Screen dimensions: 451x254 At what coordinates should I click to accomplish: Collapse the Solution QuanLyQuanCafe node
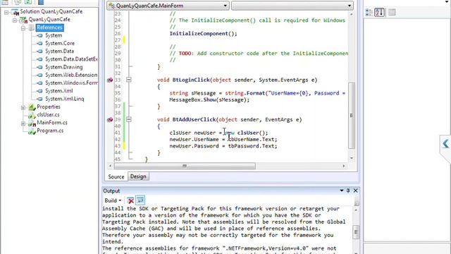(x=6, y=13)
